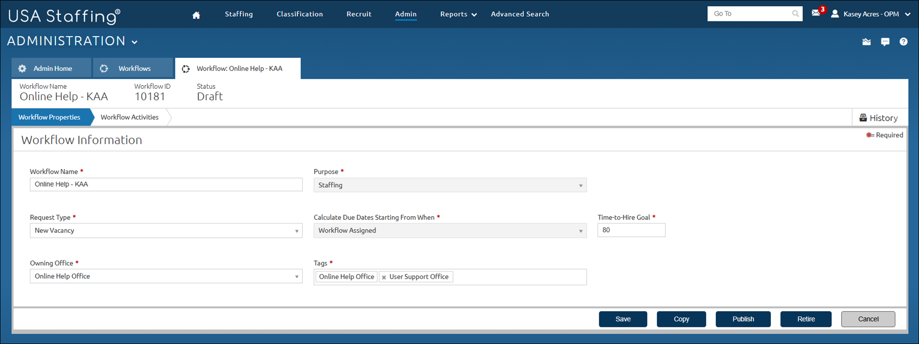This screenshot has height=344, width=919.
Task: Open help via the question mark icon
Action: point(904,41)
